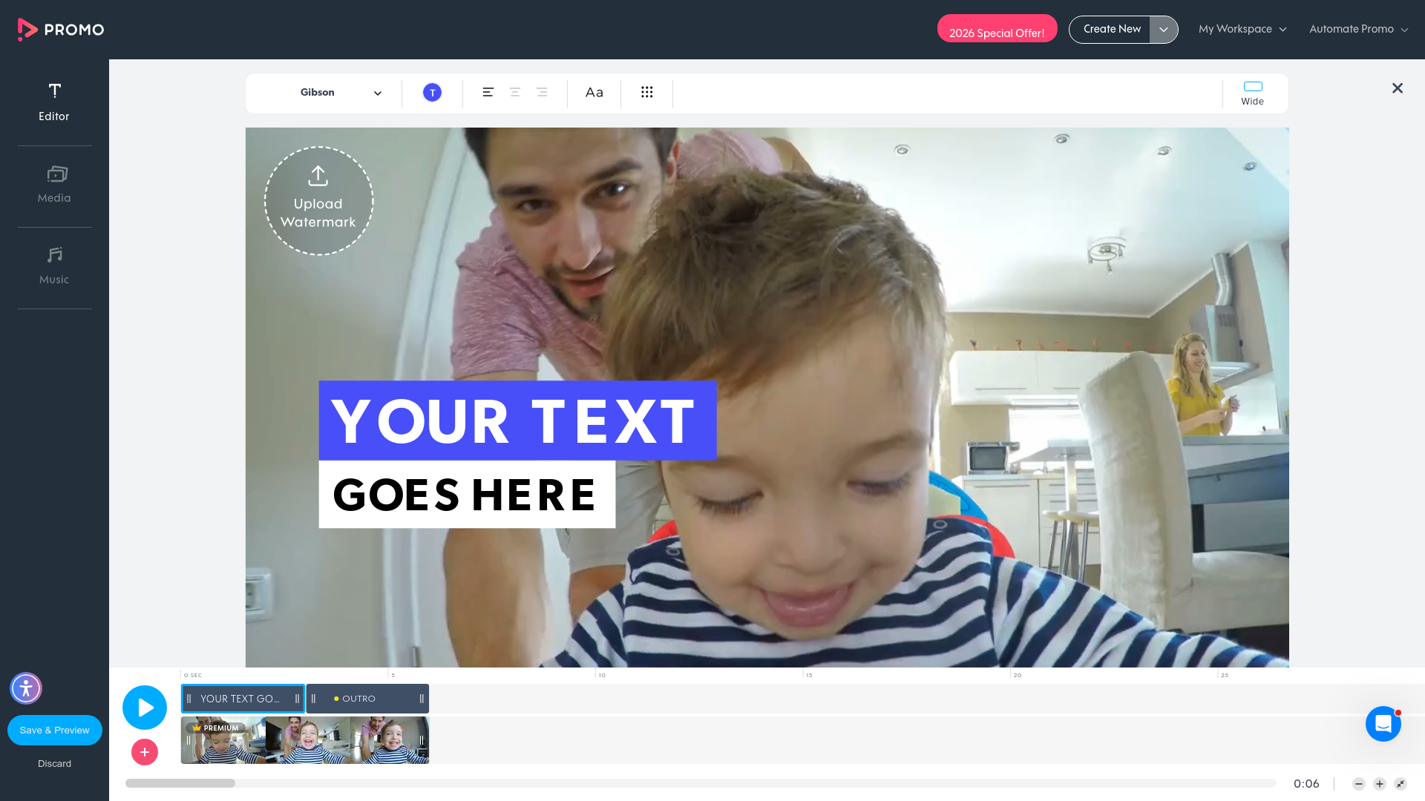Apply right text alignment

[x=542, y=92]
